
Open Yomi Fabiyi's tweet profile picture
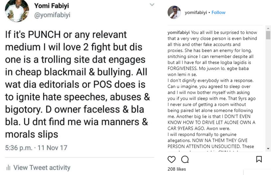17,10
